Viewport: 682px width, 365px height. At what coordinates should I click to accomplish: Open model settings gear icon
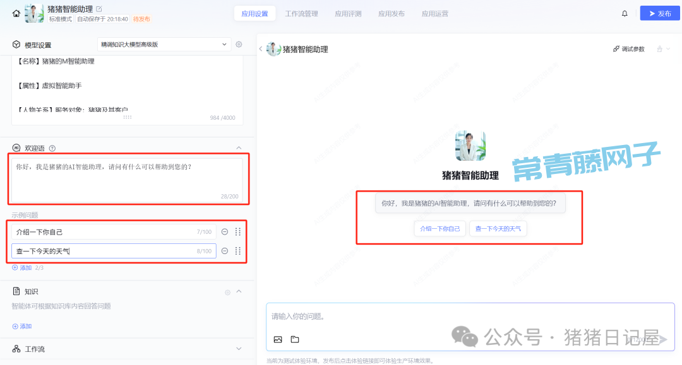point(239,45)
